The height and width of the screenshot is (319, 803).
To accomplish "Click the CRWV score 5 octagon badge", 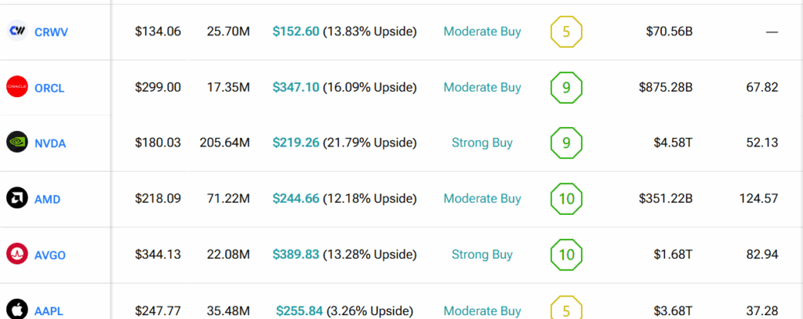I will point(566,32).
